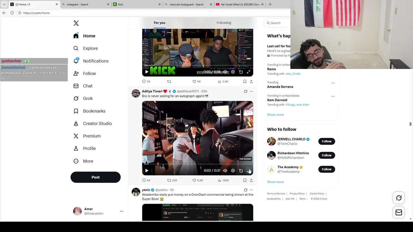Go to Home in sidebar
Image resolution: width=413 pixels, height=232 pixels.
pyautogui.click(x=85, y=36)
